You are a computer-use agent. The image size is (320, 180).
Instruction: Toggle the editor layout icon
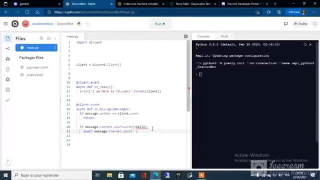pos(185,36)
